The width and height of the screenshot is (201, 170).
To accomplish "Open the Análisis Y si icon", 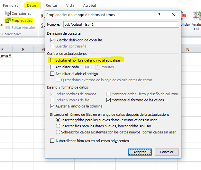I will (197, 16).
